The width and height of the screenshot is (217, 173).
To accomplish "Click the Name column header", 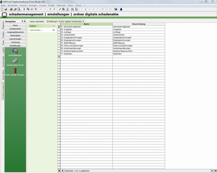I will point(87,24).
